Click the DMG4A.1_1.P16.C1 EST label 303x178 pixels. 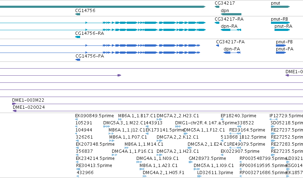[x=132, y=151]
